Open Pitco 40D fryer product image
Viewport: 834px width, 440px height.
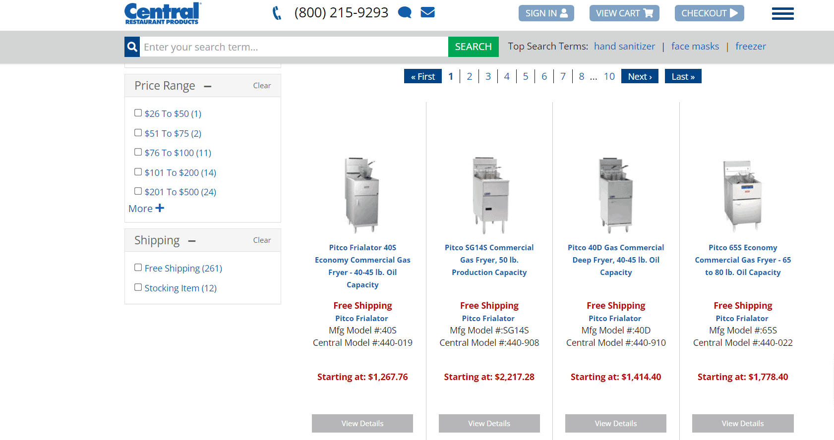tap(616, 195)
